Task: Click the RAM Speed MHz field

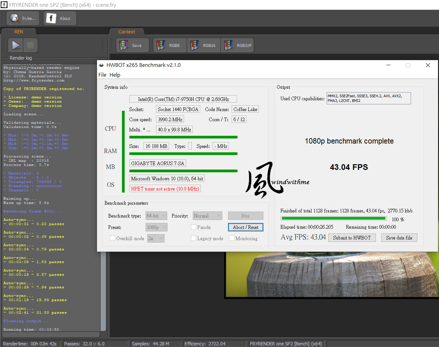Action: coord(221,146)
